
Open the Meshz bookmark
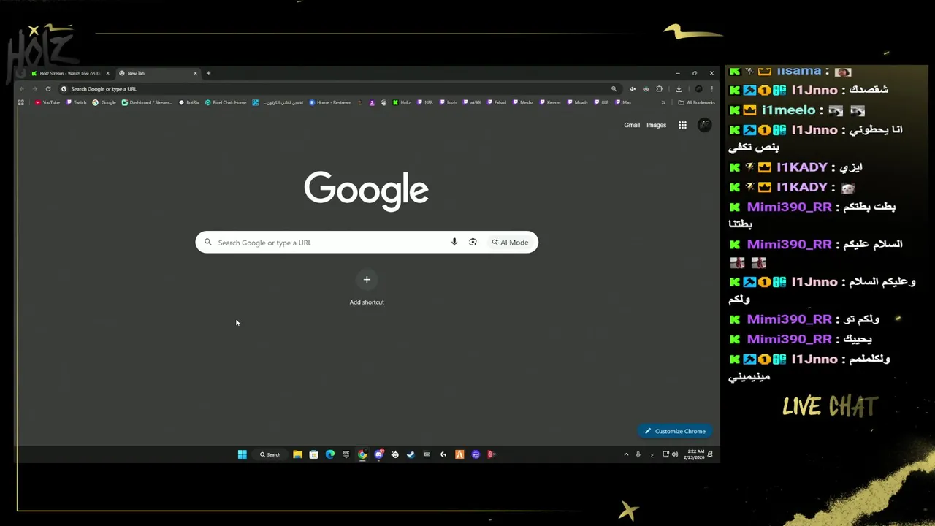click(x=523, y=102)
